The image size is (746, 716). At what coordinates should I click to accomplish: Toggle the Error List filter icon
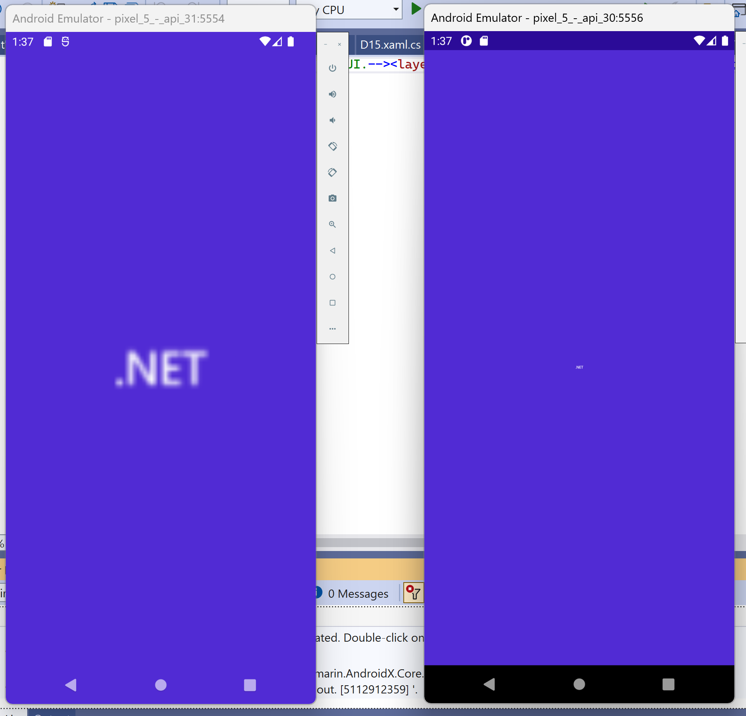413,593
